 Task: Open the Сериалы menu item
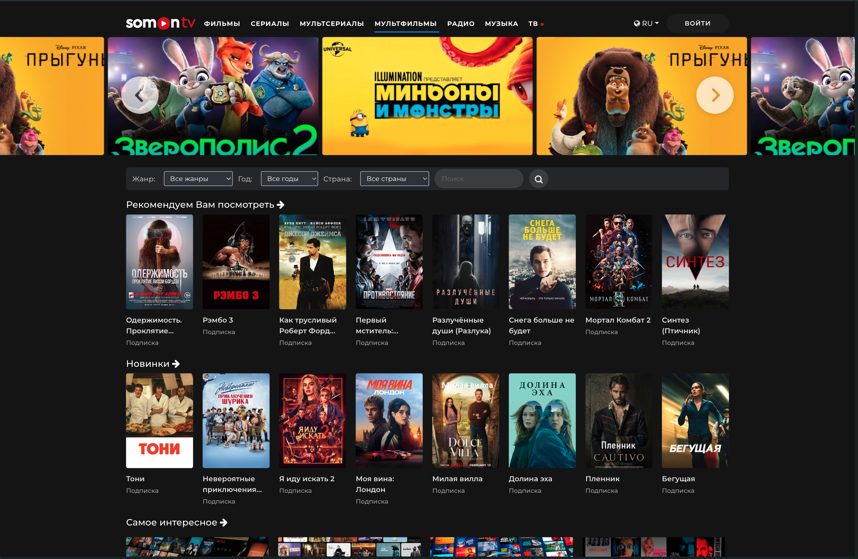[270, 24]
